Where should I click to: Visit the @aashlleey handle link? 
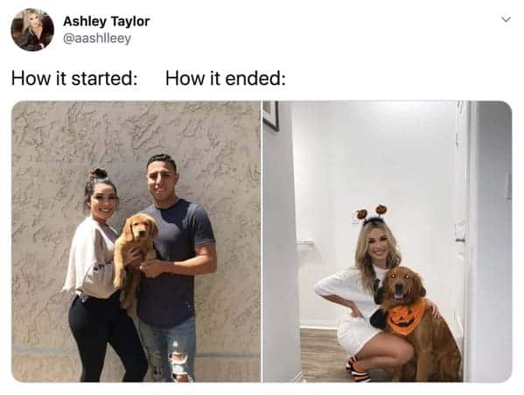tap(97, 39)
